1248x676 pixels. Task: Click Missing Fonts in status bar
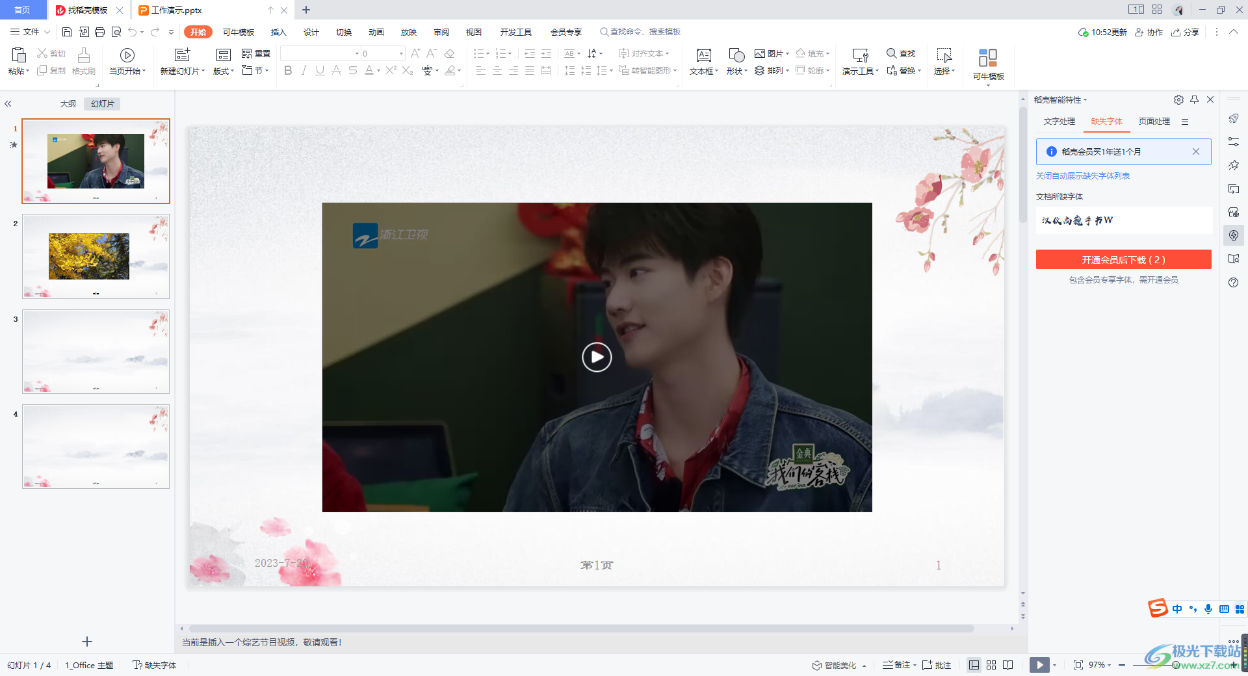point(155,665)
